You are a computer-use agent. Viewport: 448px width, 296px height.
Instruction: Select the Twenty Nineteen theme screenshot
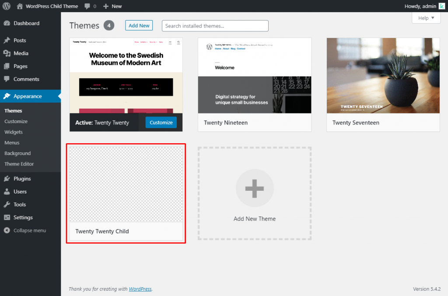coord(255,76)
